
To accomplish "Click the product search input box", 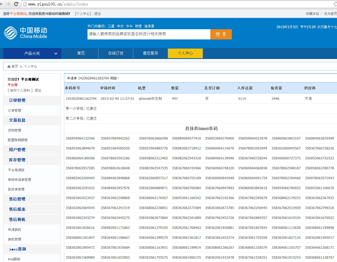I will (149, 34).
